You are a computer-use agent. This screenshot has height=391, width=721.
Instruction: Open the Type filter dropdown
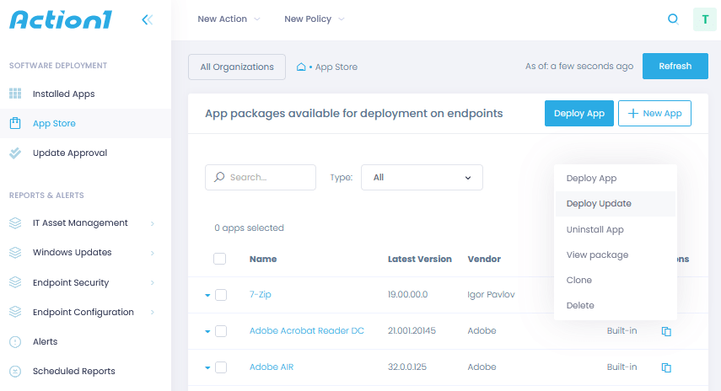(x=422, y=178)
